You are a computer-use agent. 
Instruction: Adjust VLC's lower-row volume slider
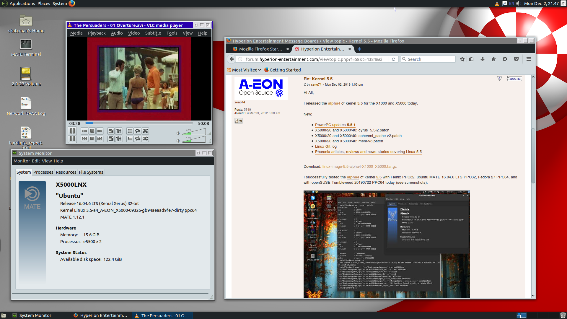click(194, 139)
